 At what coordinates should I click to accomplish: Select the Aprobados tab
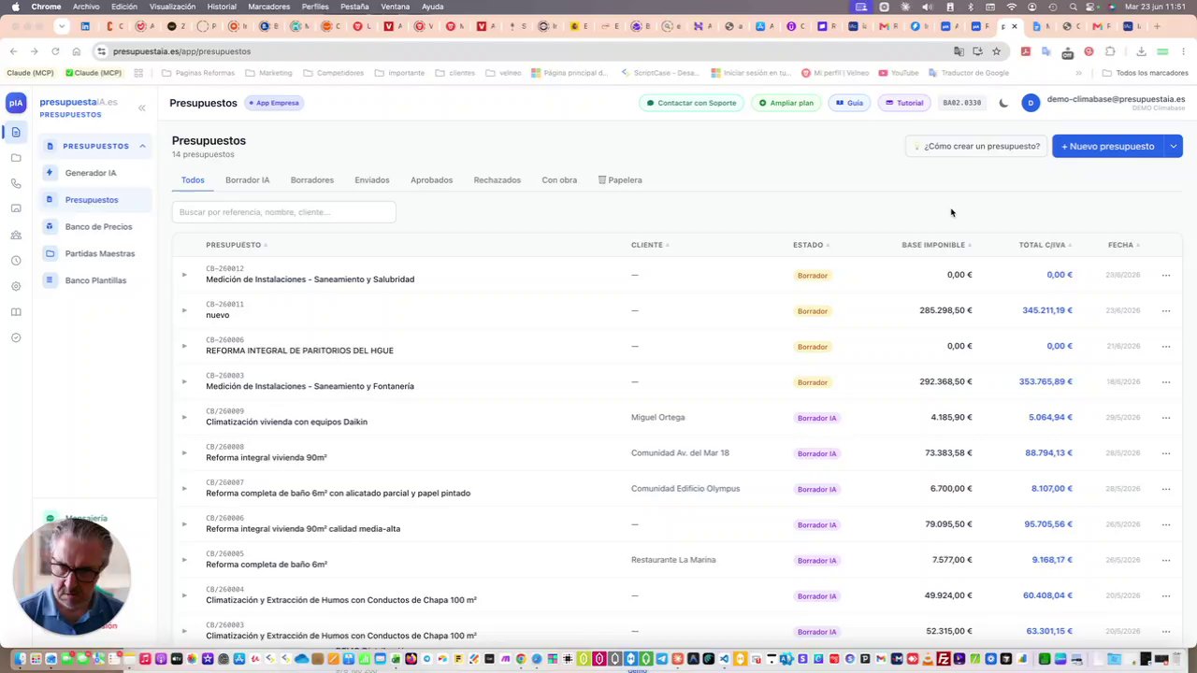pyautogui.click(x=431, y=179)
